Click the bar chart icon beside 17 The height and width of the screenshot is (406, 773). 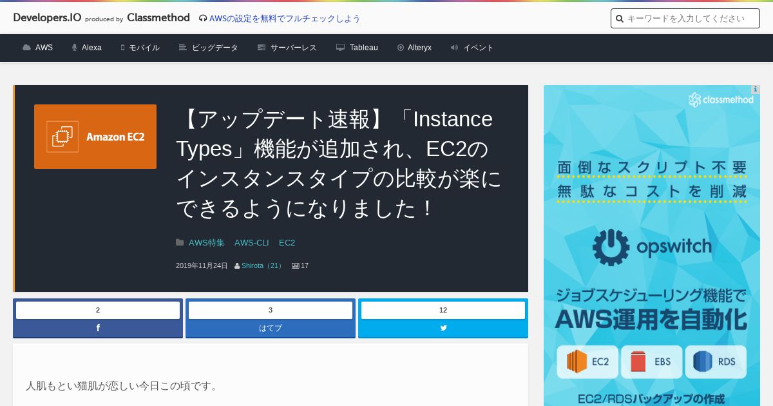click(296, 266)
